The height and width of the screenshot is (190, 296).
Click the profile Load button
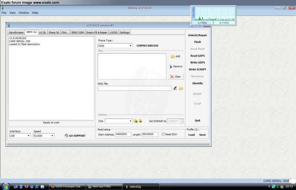pyautogui.click(x=191, y=135)
